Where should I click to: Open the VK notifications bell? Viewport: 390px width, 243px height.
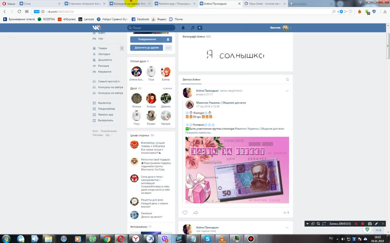(183, 28)
